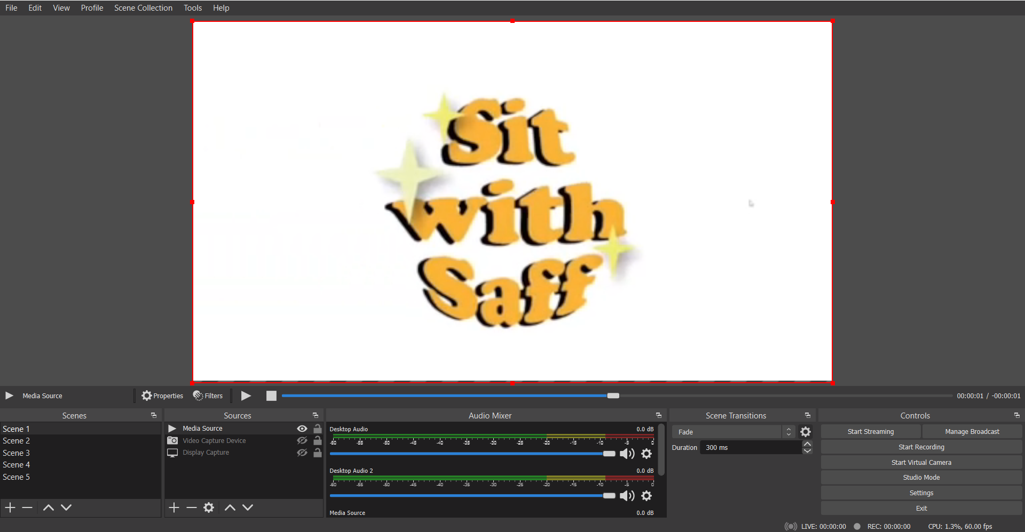Viewport: 1025px width, 532px height.
Task: Add a new scene with the plus icon
Action: coord(10,507)
